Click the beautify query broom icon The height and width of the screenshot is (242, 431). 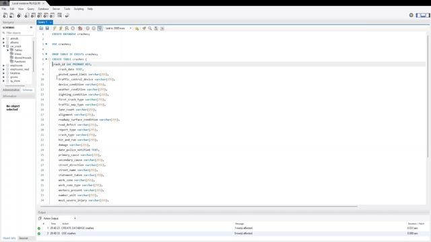point(144,28)
